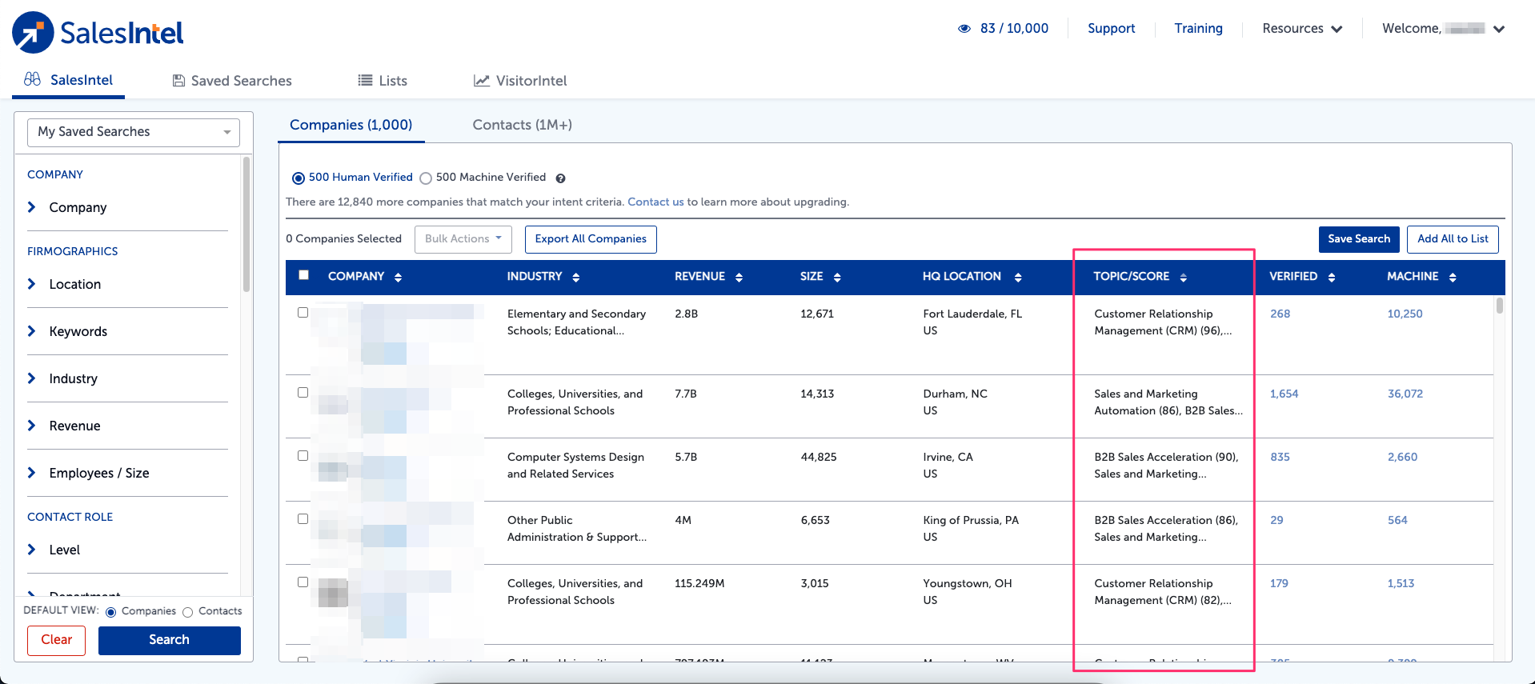
Task: Click the 83 / 10,000 usage counter
Action: pos(1014,29)
